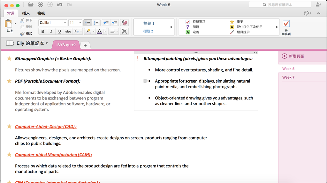This screenshot has height=183, width=327.
Task: Toggle bold formatting
Action: point(43,32)
